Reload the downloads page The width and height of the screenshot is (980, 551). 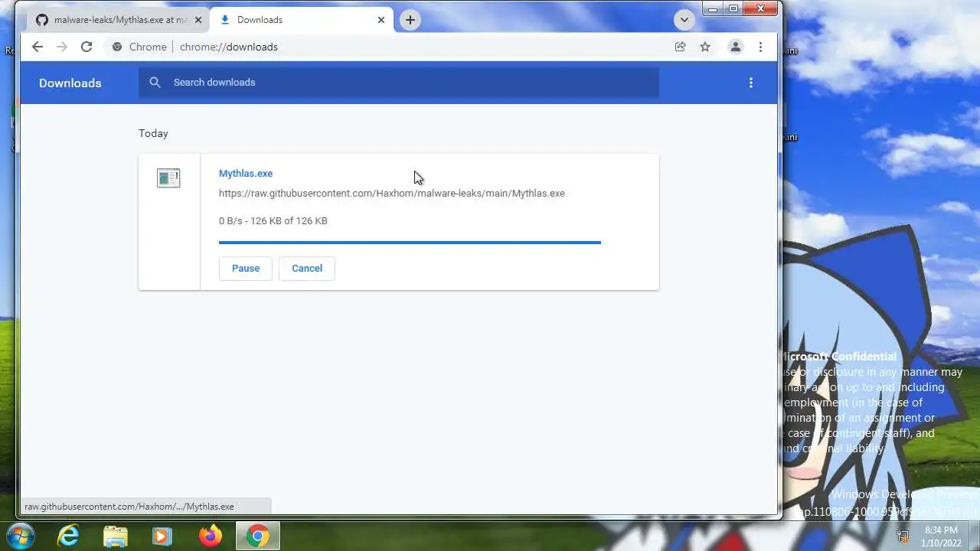87,47
